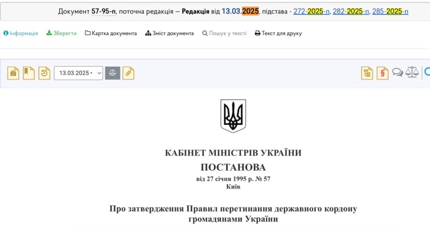Viewport: 430px width, 231px height.
Task: Open Зміст документа
Action: pyautogui.click(x=169, y=33)
